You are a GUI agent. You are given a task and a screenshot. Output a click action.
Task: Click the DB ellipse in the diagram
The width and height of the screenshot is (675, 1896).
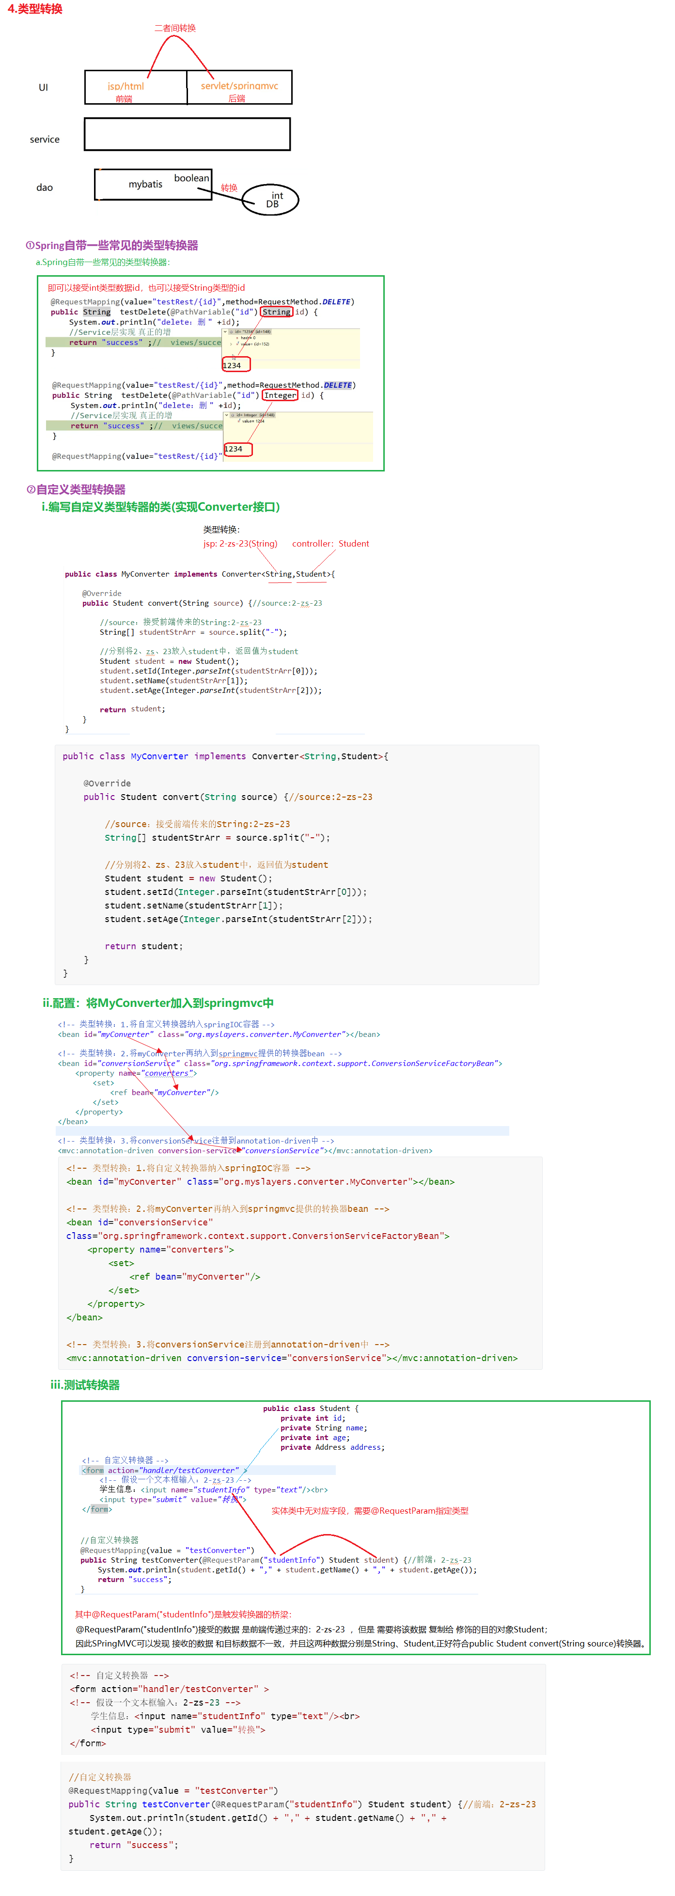click(271, 200)
